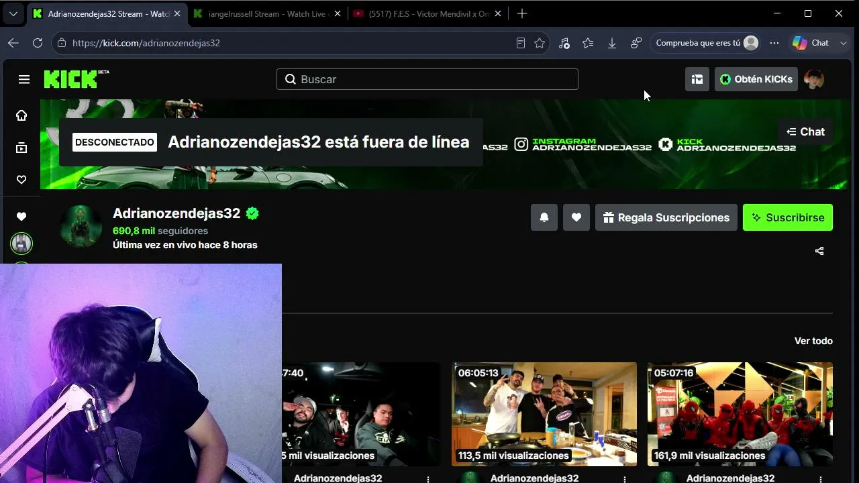Viewport: 859px width, 483px height.
Task: Open the browser feedback people icon
Action: coord(636,43)
